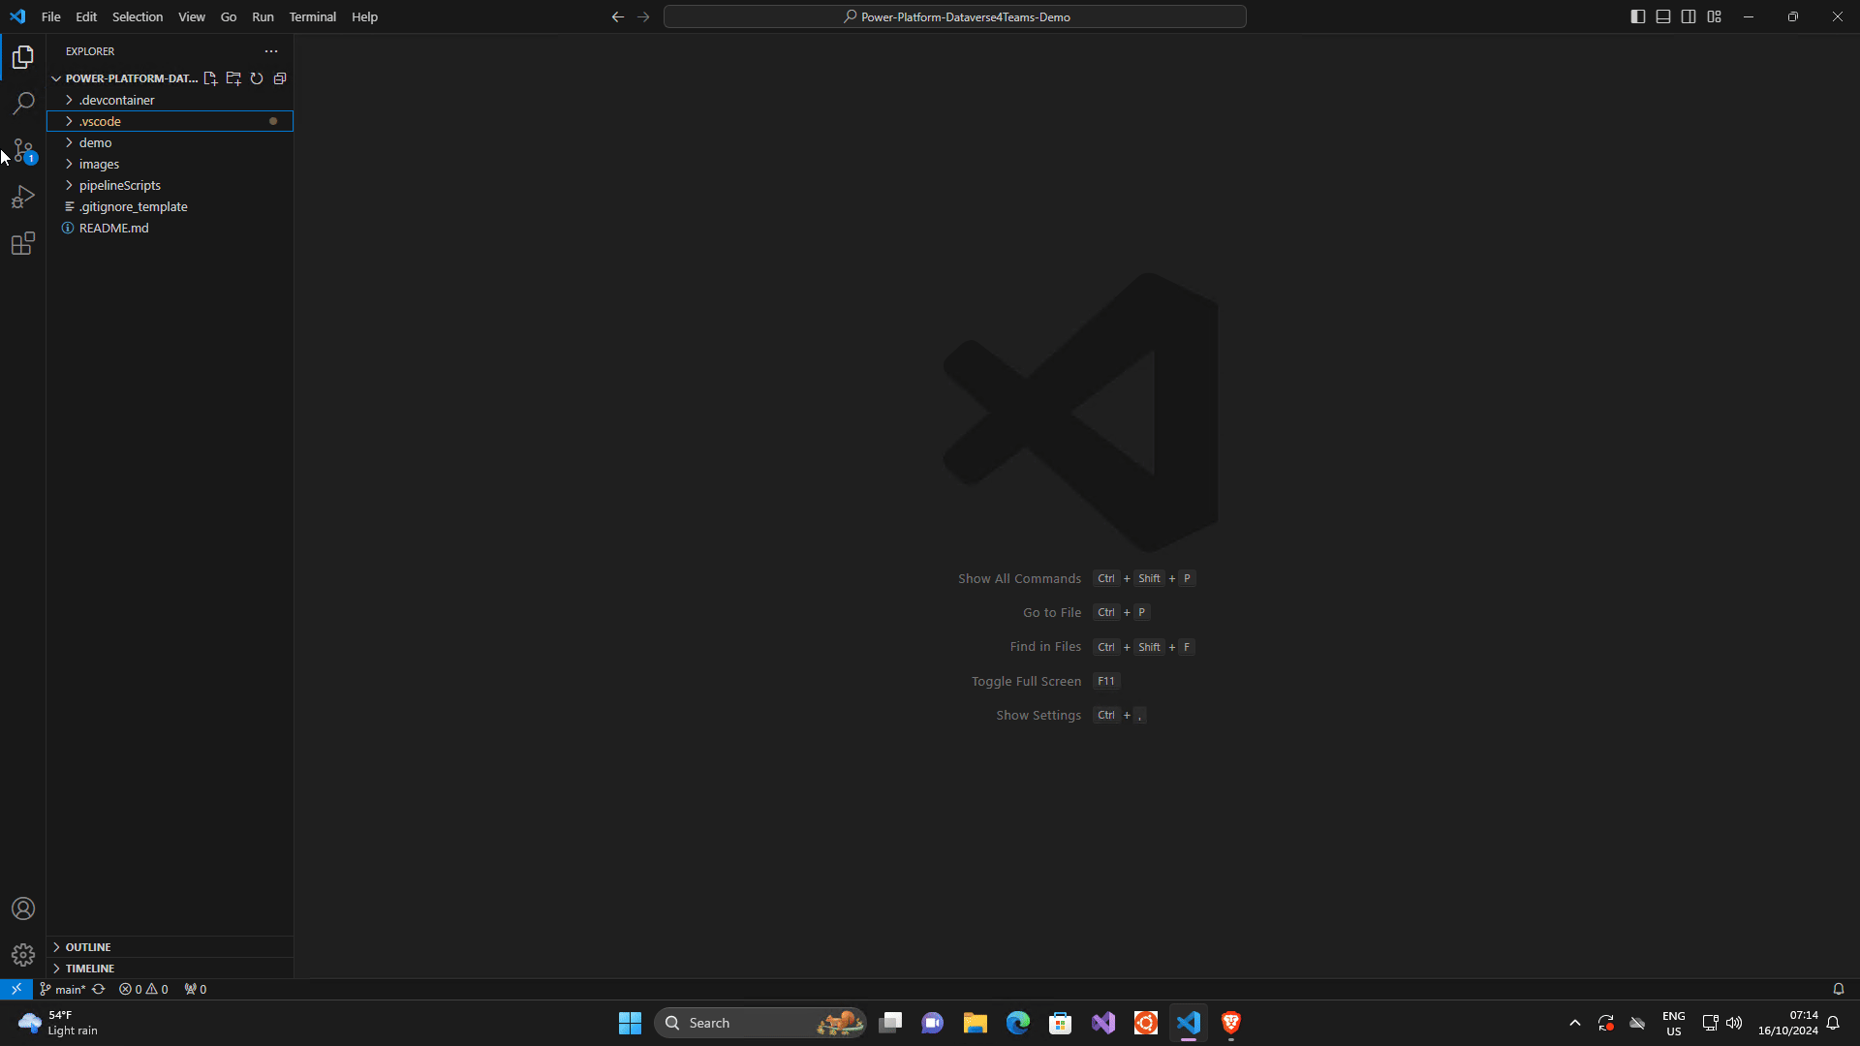This screenshot has height=1046, width=1860.
Task: Open the Extensions view
Action: click(23, 243)
